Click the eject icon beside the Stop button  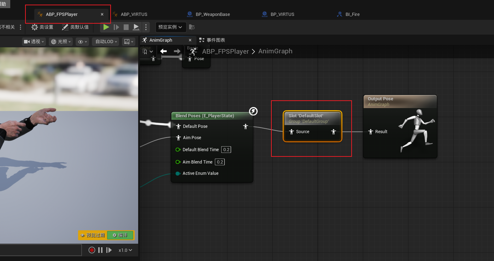136,27
